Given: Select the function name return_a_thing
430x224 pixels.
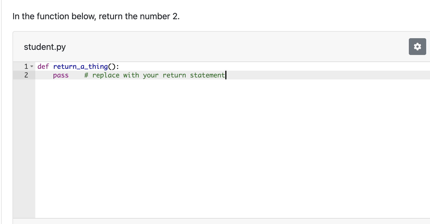Looking at the screenshot, I should (80, 66).
